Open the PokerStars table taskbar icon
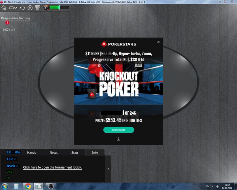 coord(39,186)
